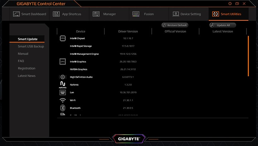This screenshot has height=146, width=258.
Task: Click the Update All button
Action: [223, 25]
